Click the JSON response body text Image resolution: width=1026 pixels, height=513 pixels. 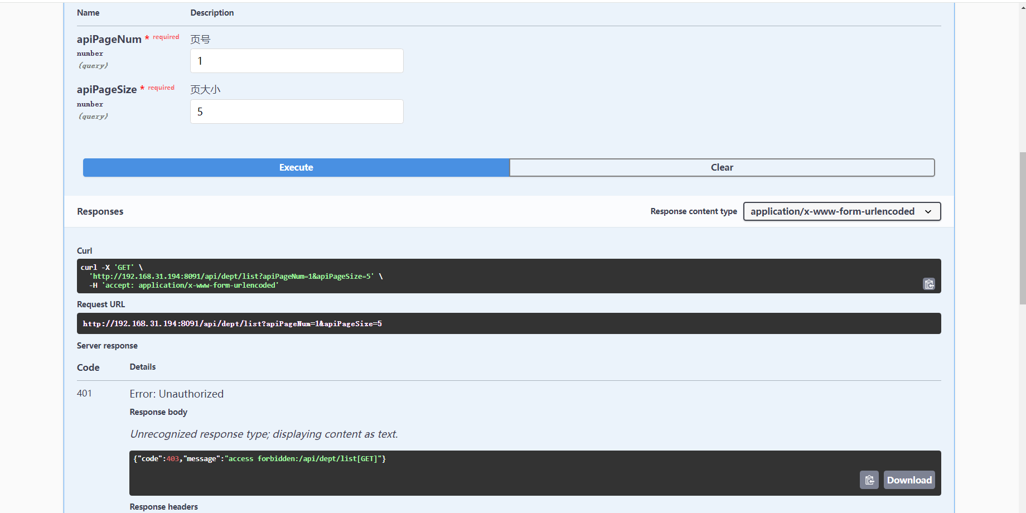click(260, 459)
